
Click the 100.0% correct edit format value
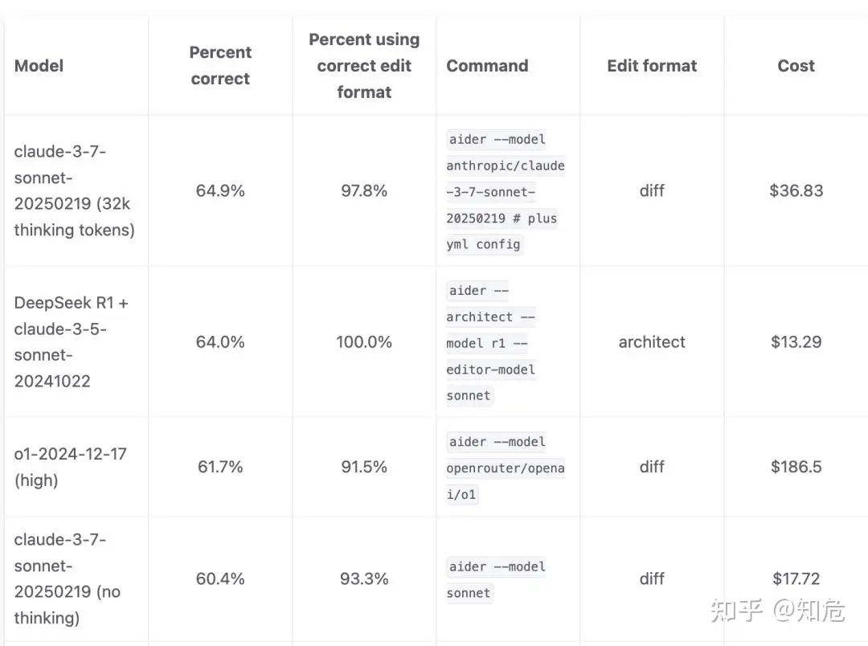point(364,341)
